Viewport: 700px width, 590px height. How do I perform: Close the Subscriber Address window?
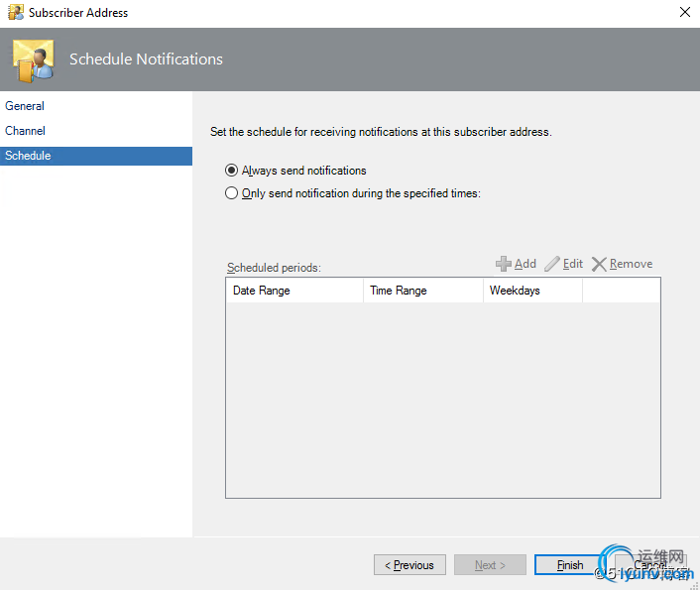[x=685, y=12]
